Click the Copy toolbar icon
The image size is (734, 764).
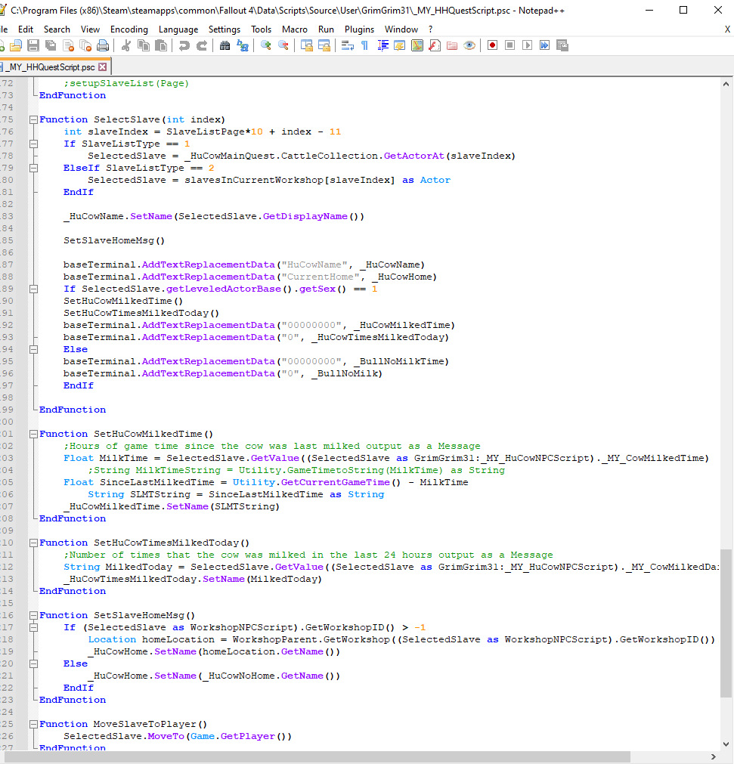click(144, 46)
